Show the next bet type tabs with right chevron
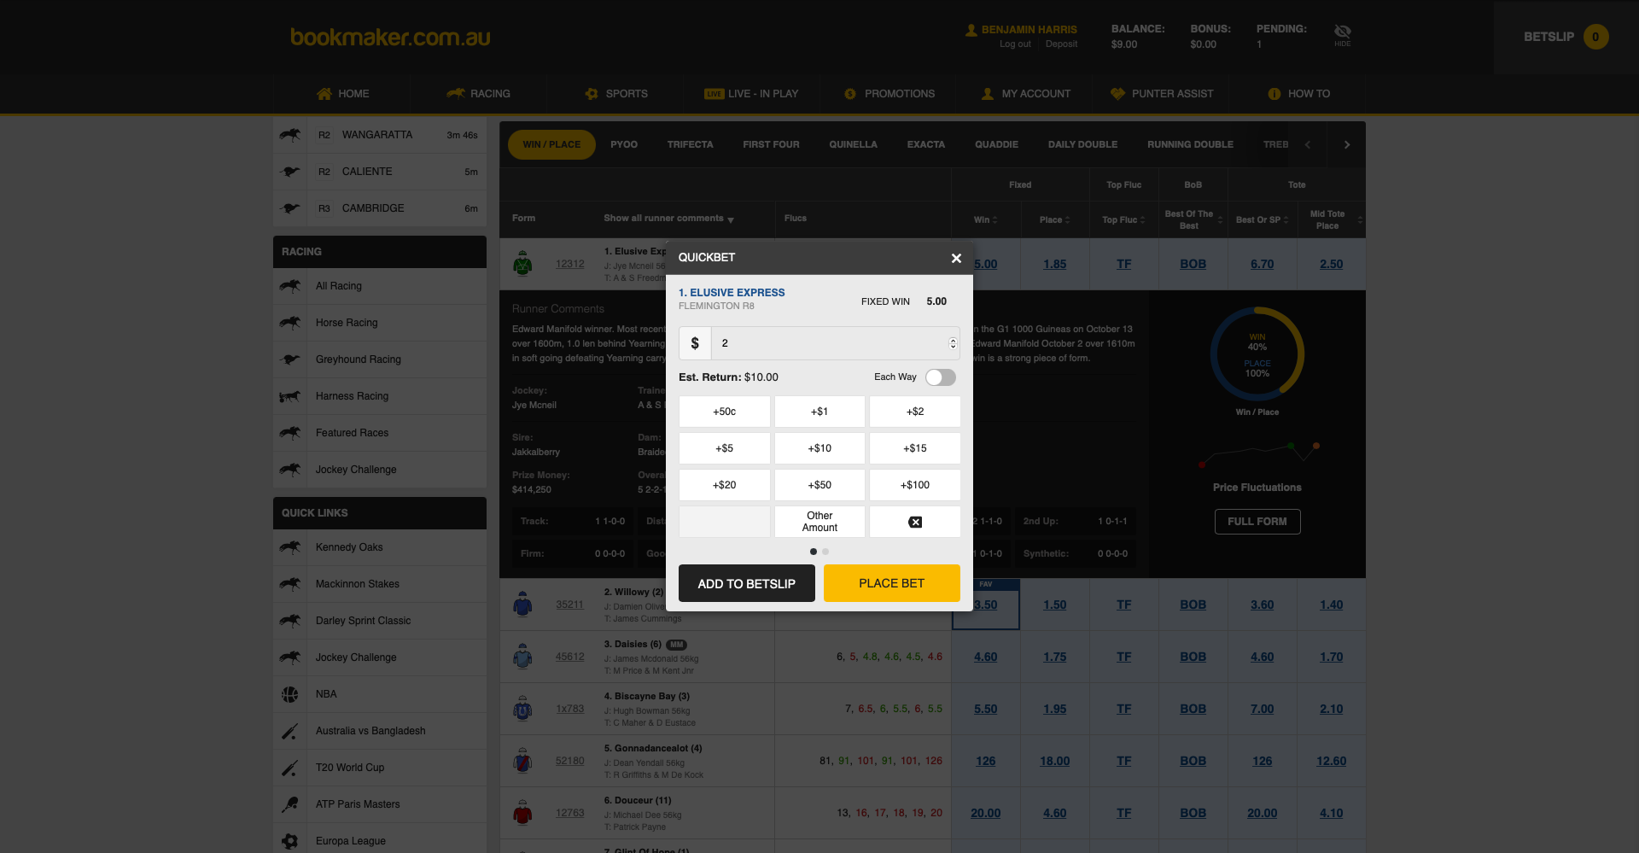This screenshot has height=853, width=1639. coord(1347,145)
